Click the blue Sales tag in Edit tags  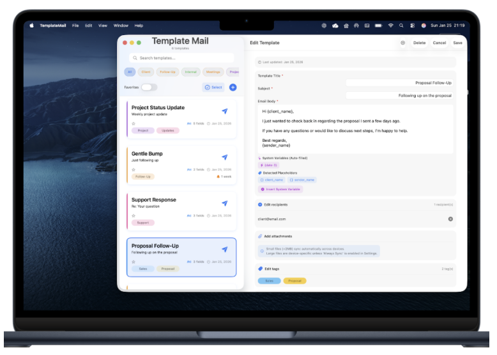coord(269,281)
